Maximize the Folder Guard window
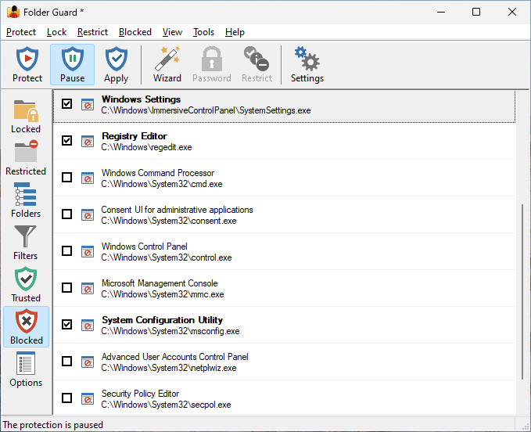Viewport: 531px width, 432px height. tap(476, 12)
